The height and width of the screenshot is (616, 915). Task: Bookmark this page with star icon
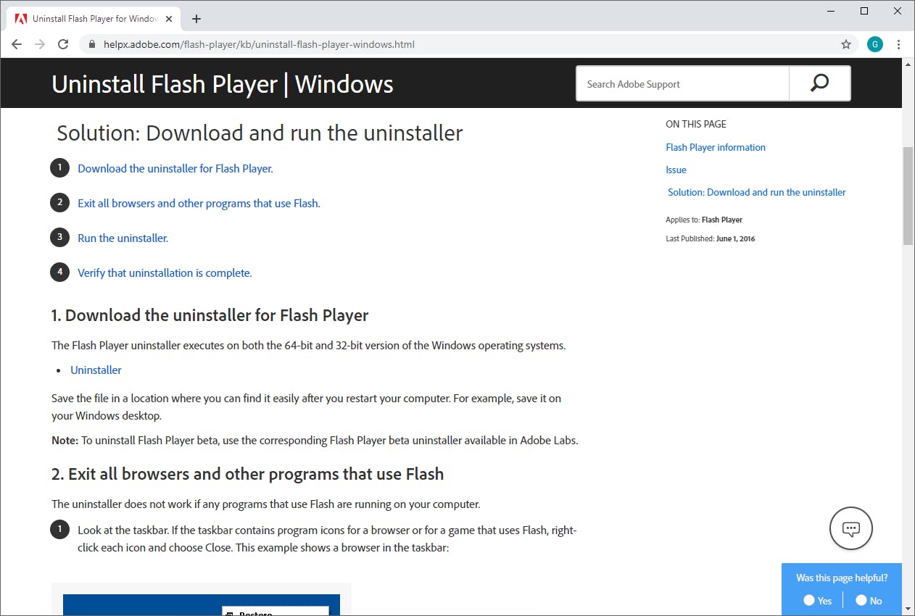click(845, 44)
